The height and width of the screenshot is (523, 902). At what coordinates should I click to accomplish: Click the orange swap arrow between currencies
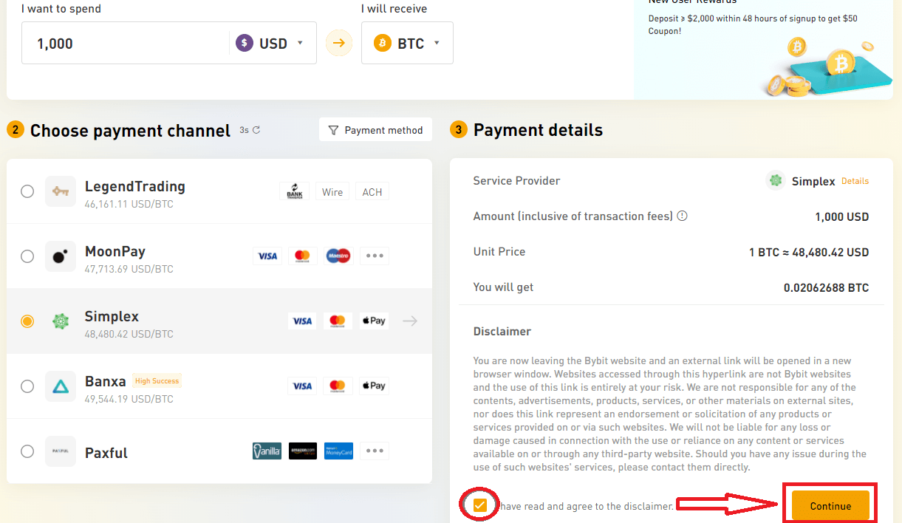coord(338,43)
